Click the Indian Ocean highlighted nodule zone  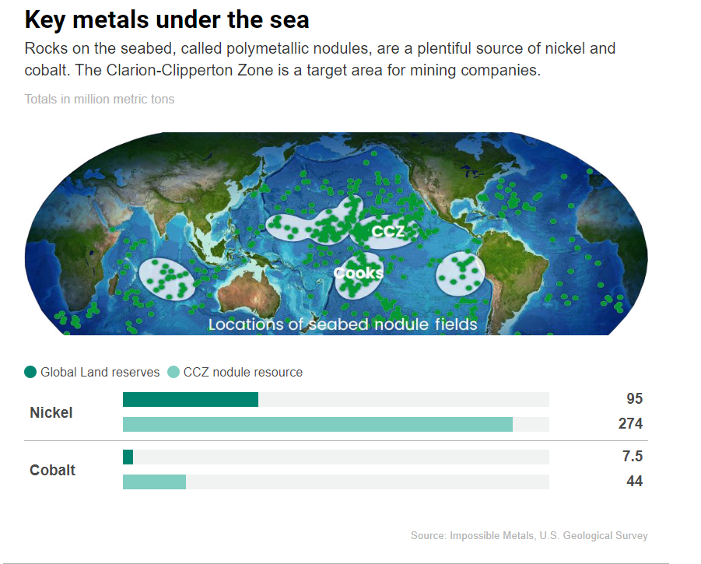(x=167, y=279)
